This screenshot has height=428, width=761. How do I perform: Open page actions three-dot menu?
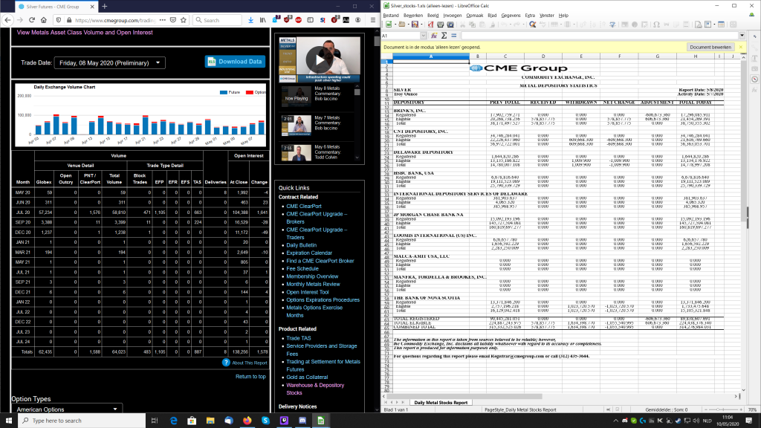(x=162, y=20)
